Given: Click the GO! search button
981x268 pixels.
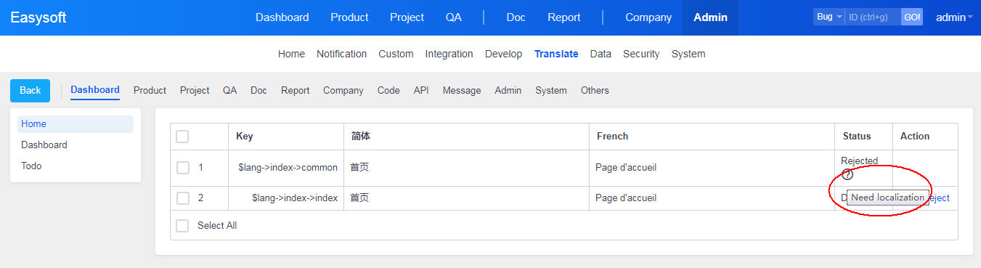Looking at the screenshot, I should pyautogui.click(x=912, y=17).
